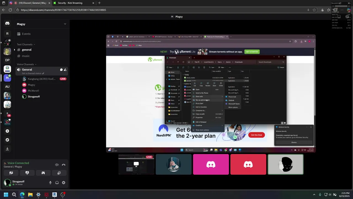Click Voice Connected status text
Image resolution: width=353 pixels, height=199 pixels.
point(18,163)
